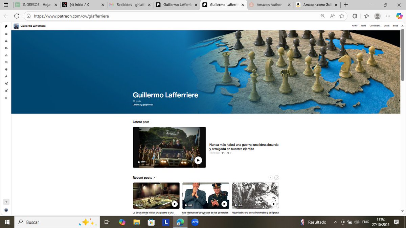Click the previous arrow in Recent posts
406x228 pixels.
(x=271, y=178)
